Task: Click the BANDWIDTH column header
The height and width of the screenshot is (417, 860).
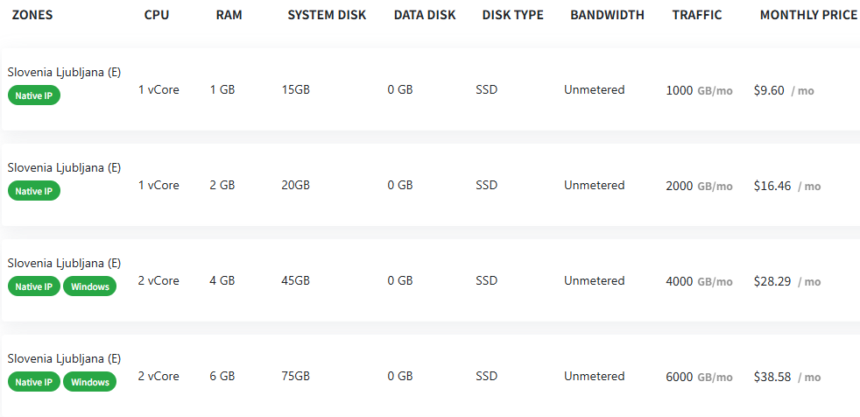Action: (607, 15)
